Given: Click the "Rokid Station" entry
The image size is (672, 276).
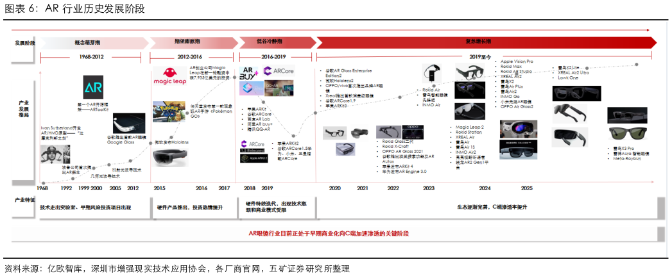Looking at the screenshot, I should pyautogui.click(x=469, y=132).
